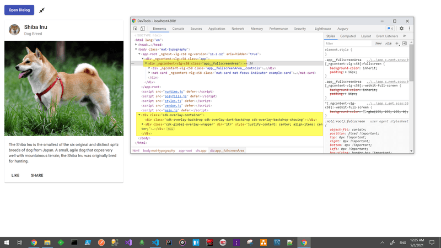Switch to the Memory tab
This screenshot has width=441, height=248.
(256, 29)
